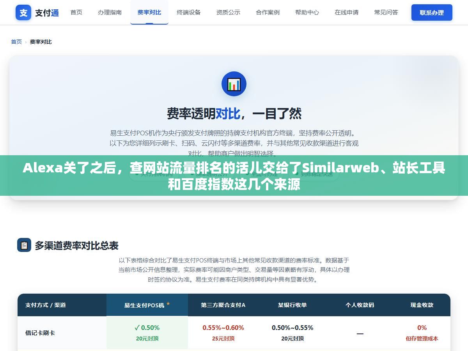Viewport: 468px width, 351px height.
Task: Click the 现金收款 column header
Action: [x=422, y=305]
